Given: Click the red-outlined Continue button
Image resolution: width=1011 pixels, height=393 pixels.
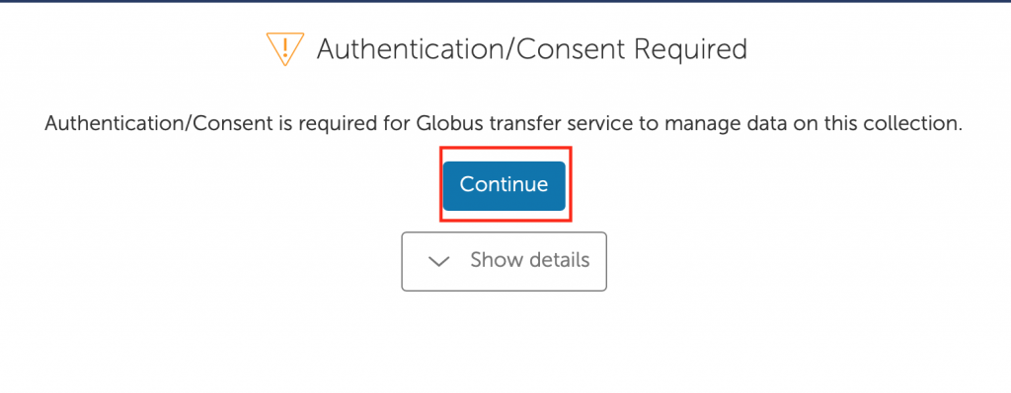Looking at the screenshot, I should (505, 185).
